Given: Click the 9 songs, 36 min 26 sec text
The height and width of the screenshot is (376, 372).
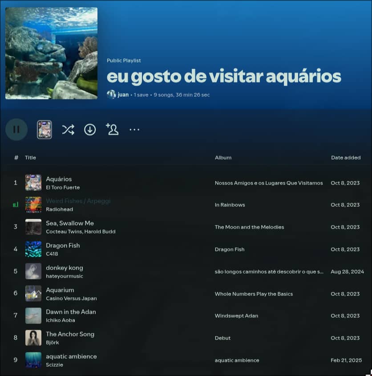Looking at the screenshot, I should 182,95.
